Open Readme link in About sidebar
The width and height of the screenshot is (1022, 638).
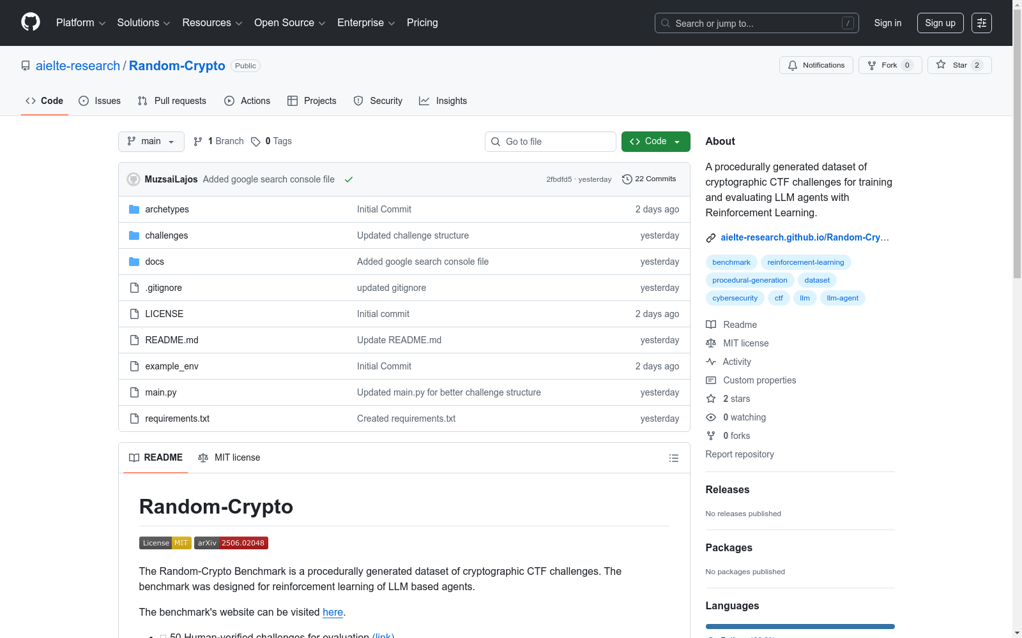(x=731, y=325)
